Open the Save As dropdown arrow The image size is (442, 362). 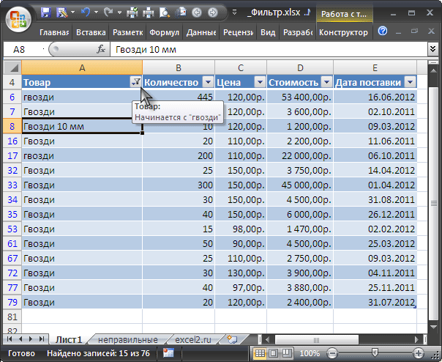[72, 12]
